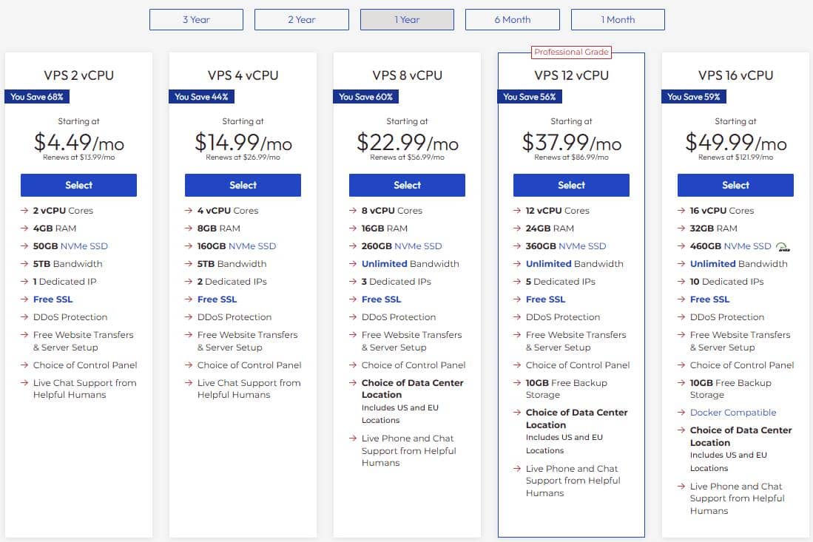Click Free SSL link in VPS 16 vCPU plan
The width and height of the screenshot is (813, 542).
click(709, 299)
